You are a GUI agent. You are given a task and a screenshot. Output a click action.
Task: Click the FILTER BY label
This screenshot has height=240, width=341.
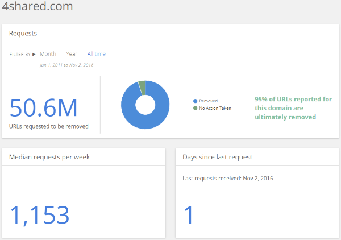click(20, 54)
